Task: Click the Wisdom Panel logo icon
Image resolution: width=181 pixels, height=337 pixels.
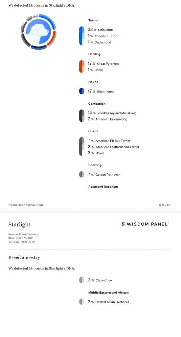Action: [123, 224]
